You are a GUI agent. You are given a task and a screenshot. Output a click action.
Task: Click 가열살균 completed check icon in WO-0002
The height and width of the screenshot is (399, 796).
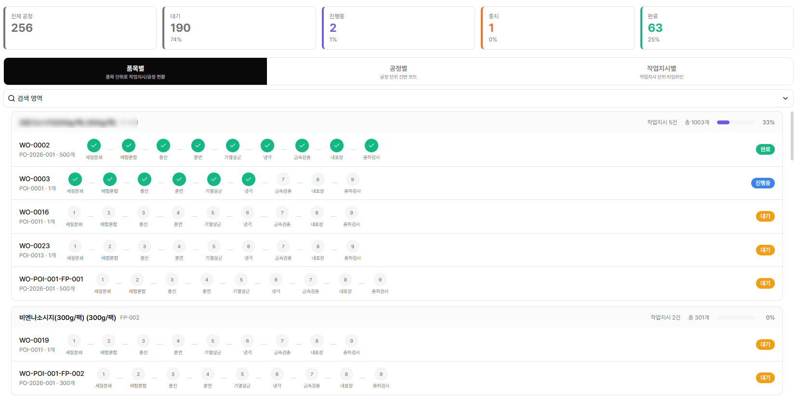[233, 146]
